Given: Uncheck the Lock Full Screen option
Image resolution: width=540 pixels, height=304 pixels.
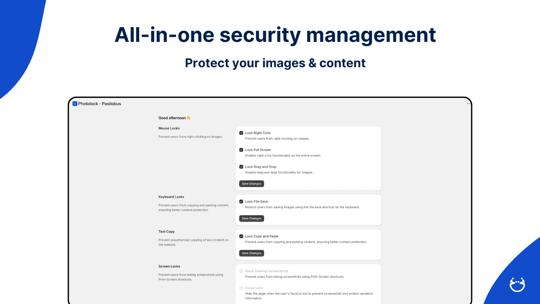Looking at the screenshot, I should [241, 150].
